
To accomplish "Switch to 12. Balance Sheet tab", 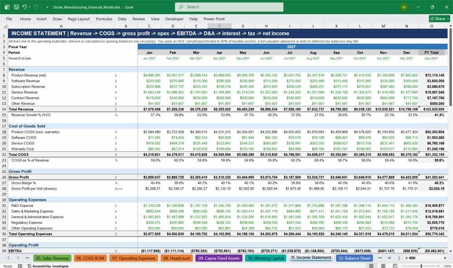I will tap(355, 258).
